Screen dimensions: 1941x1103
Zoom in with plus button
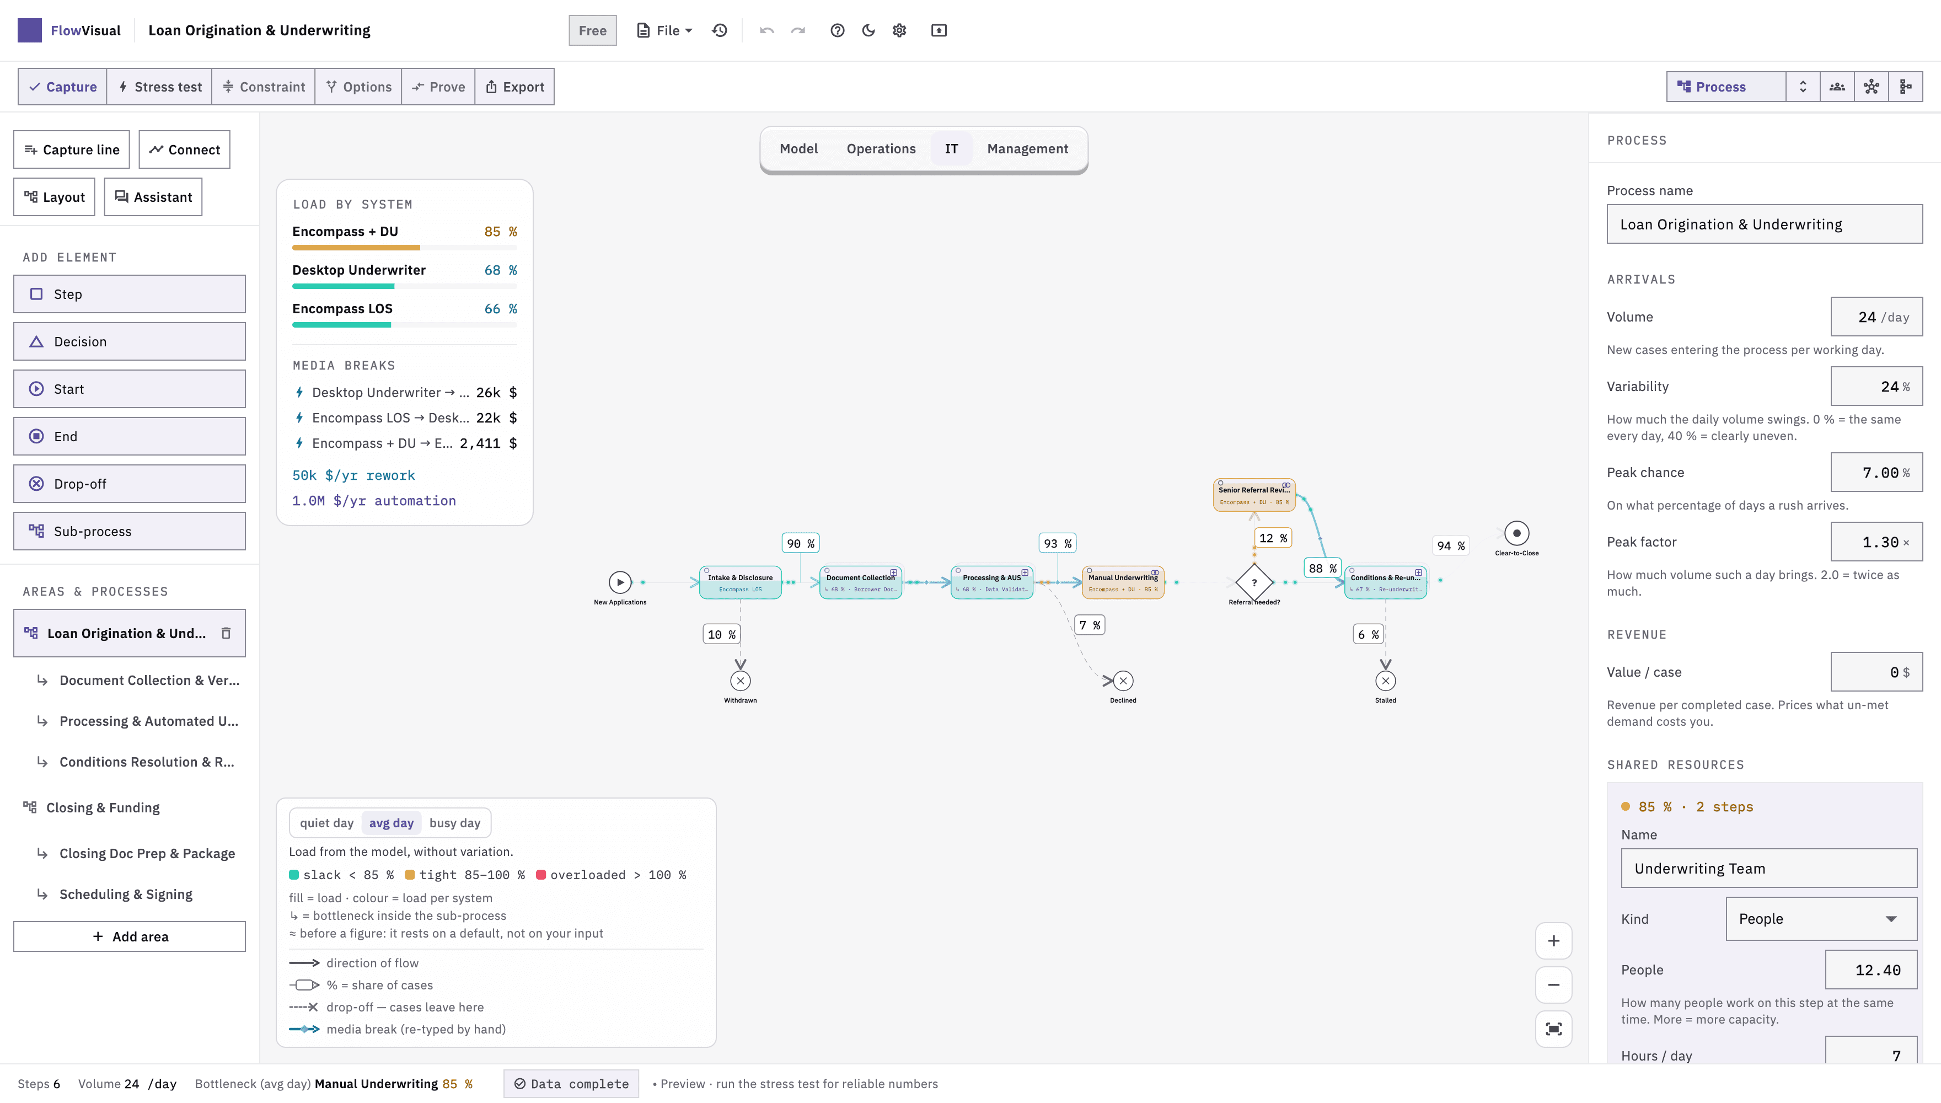1553,941
